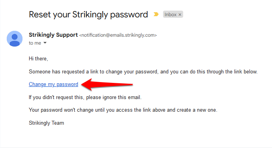Click the 'please ignore this email' sentence

coord(85,97)
